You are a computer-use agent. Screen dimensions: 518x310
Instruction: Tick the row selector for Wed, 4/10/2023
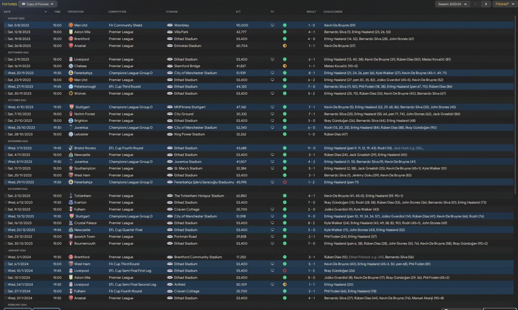click(6, 107)
